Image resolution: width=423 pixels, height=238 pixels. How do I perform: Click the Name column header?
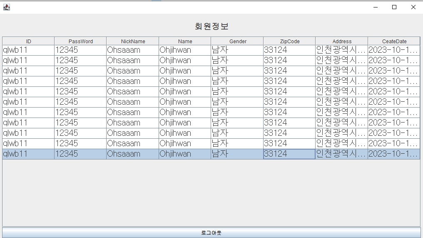(185, 41)
